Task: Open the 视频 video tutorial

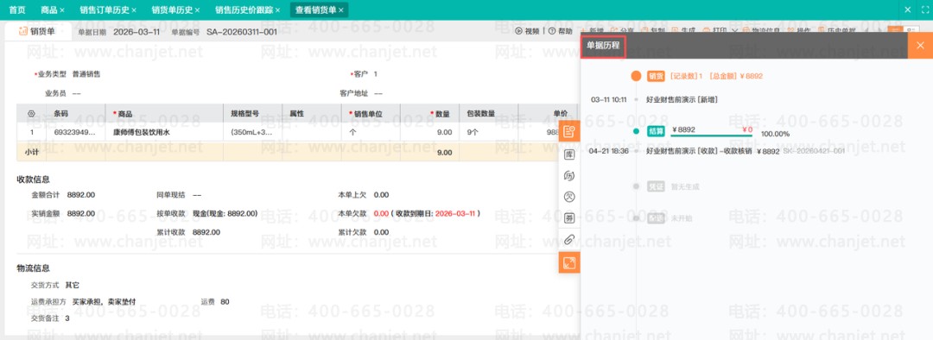Action: [528, 32]
